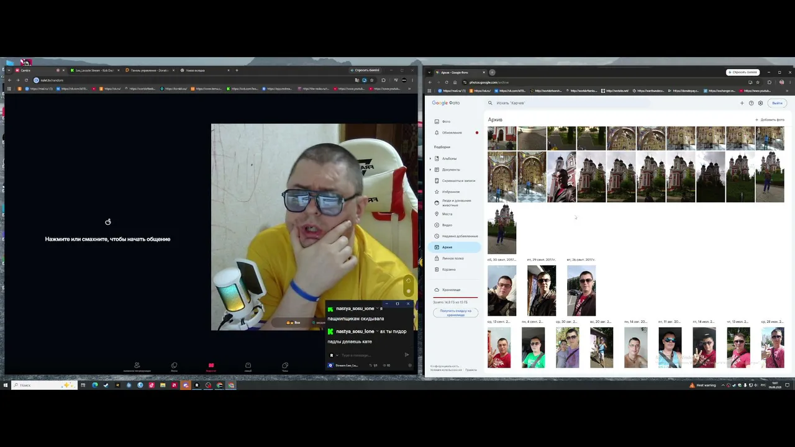Screen dimensions: 795x447
Task: Click the plus create icon in Google Photos
Action: [742, 103]
